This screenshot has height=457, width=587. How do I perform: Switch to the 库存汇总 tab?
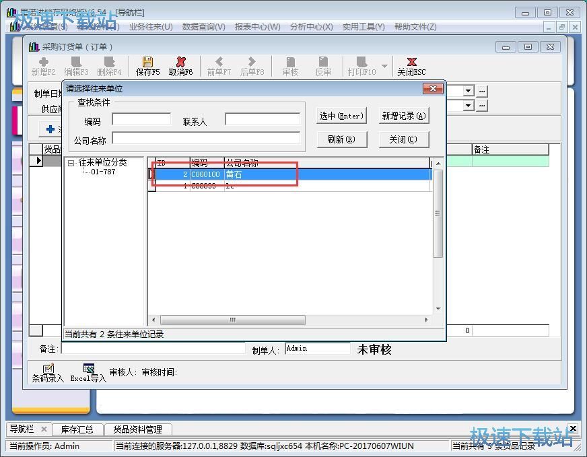point(77,429)
